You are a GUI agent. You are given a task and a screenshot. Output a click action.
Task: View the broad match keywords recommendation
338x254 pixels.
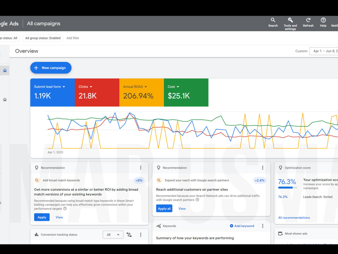click(x=59, y=217)
